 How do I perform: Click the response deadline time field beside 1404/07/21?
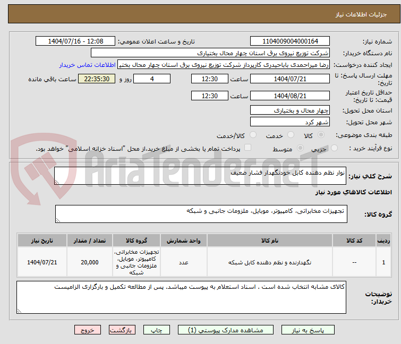point(209,79)
